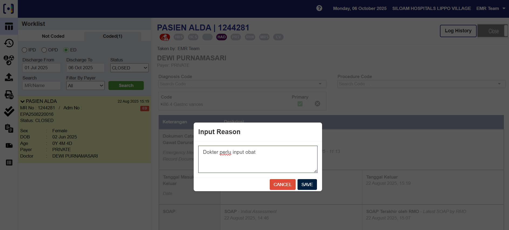Screen dimensions: 509x230
Task: Click SAVE in the Input Reason dialog
Action: click(307, 184)
